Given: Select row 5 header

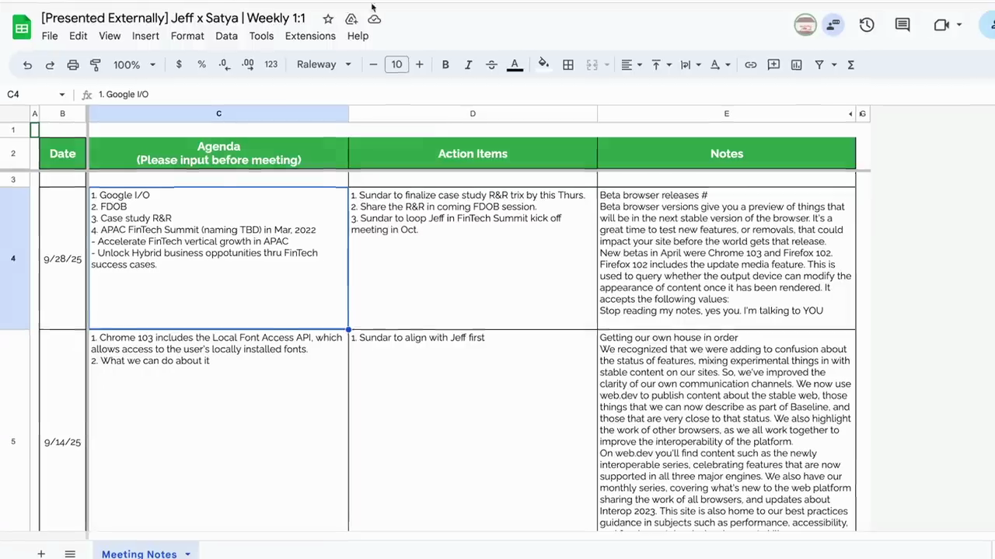Looking at the screenshot, I should pyautogui.click(x=13, y=442).
